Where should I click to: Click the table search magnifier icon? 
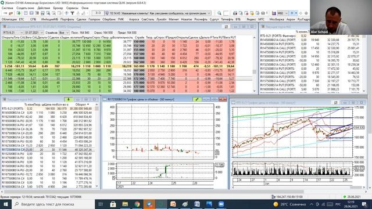pyautogui.click(x=48, y=13)
